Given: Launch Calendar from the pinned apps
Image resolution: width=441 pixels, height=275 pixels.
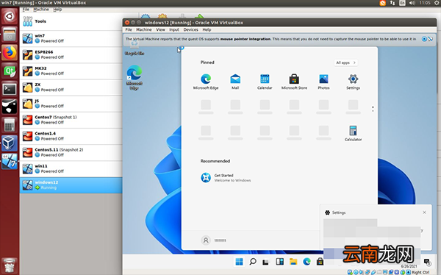Looking at the screenshot, I should point(265,82).
